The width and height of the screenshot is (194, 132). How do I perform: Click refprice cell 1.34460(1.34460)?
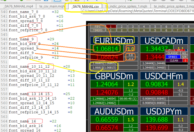coord(154,68)
